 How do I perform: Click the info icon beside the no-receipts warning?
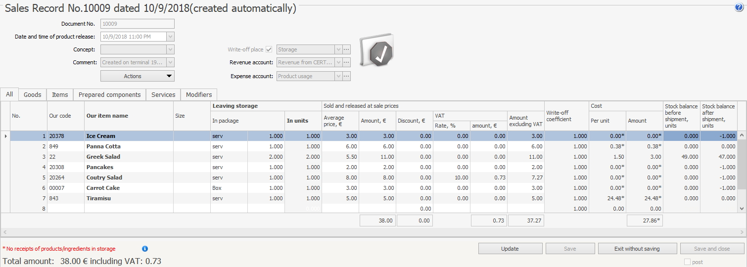[x=145, y=249]
